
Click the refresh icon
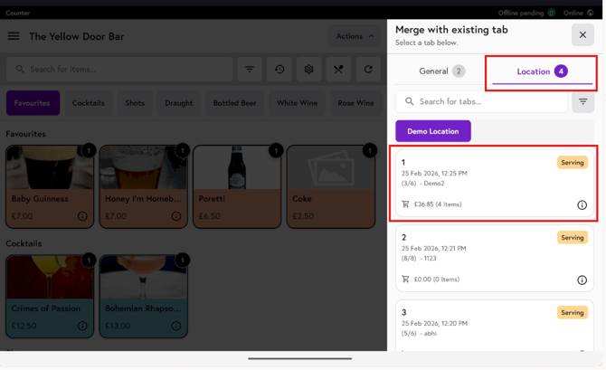[368, 70]
